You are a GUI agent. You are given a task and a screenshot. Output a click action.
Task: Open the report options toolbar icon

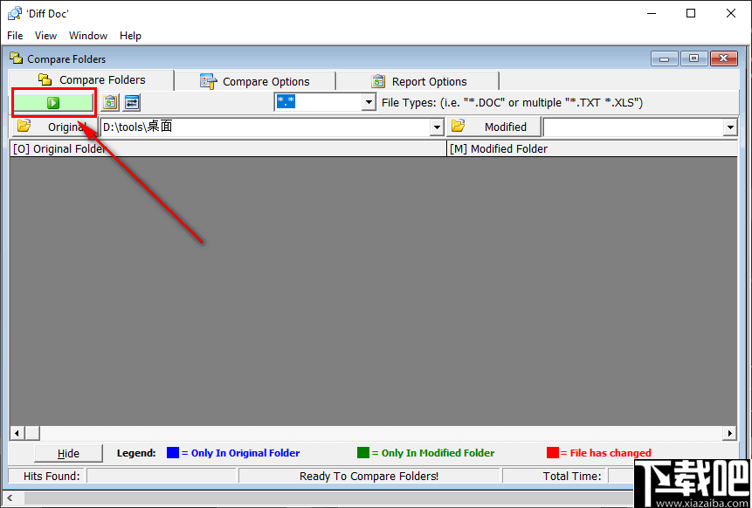[x=110, y=102]
